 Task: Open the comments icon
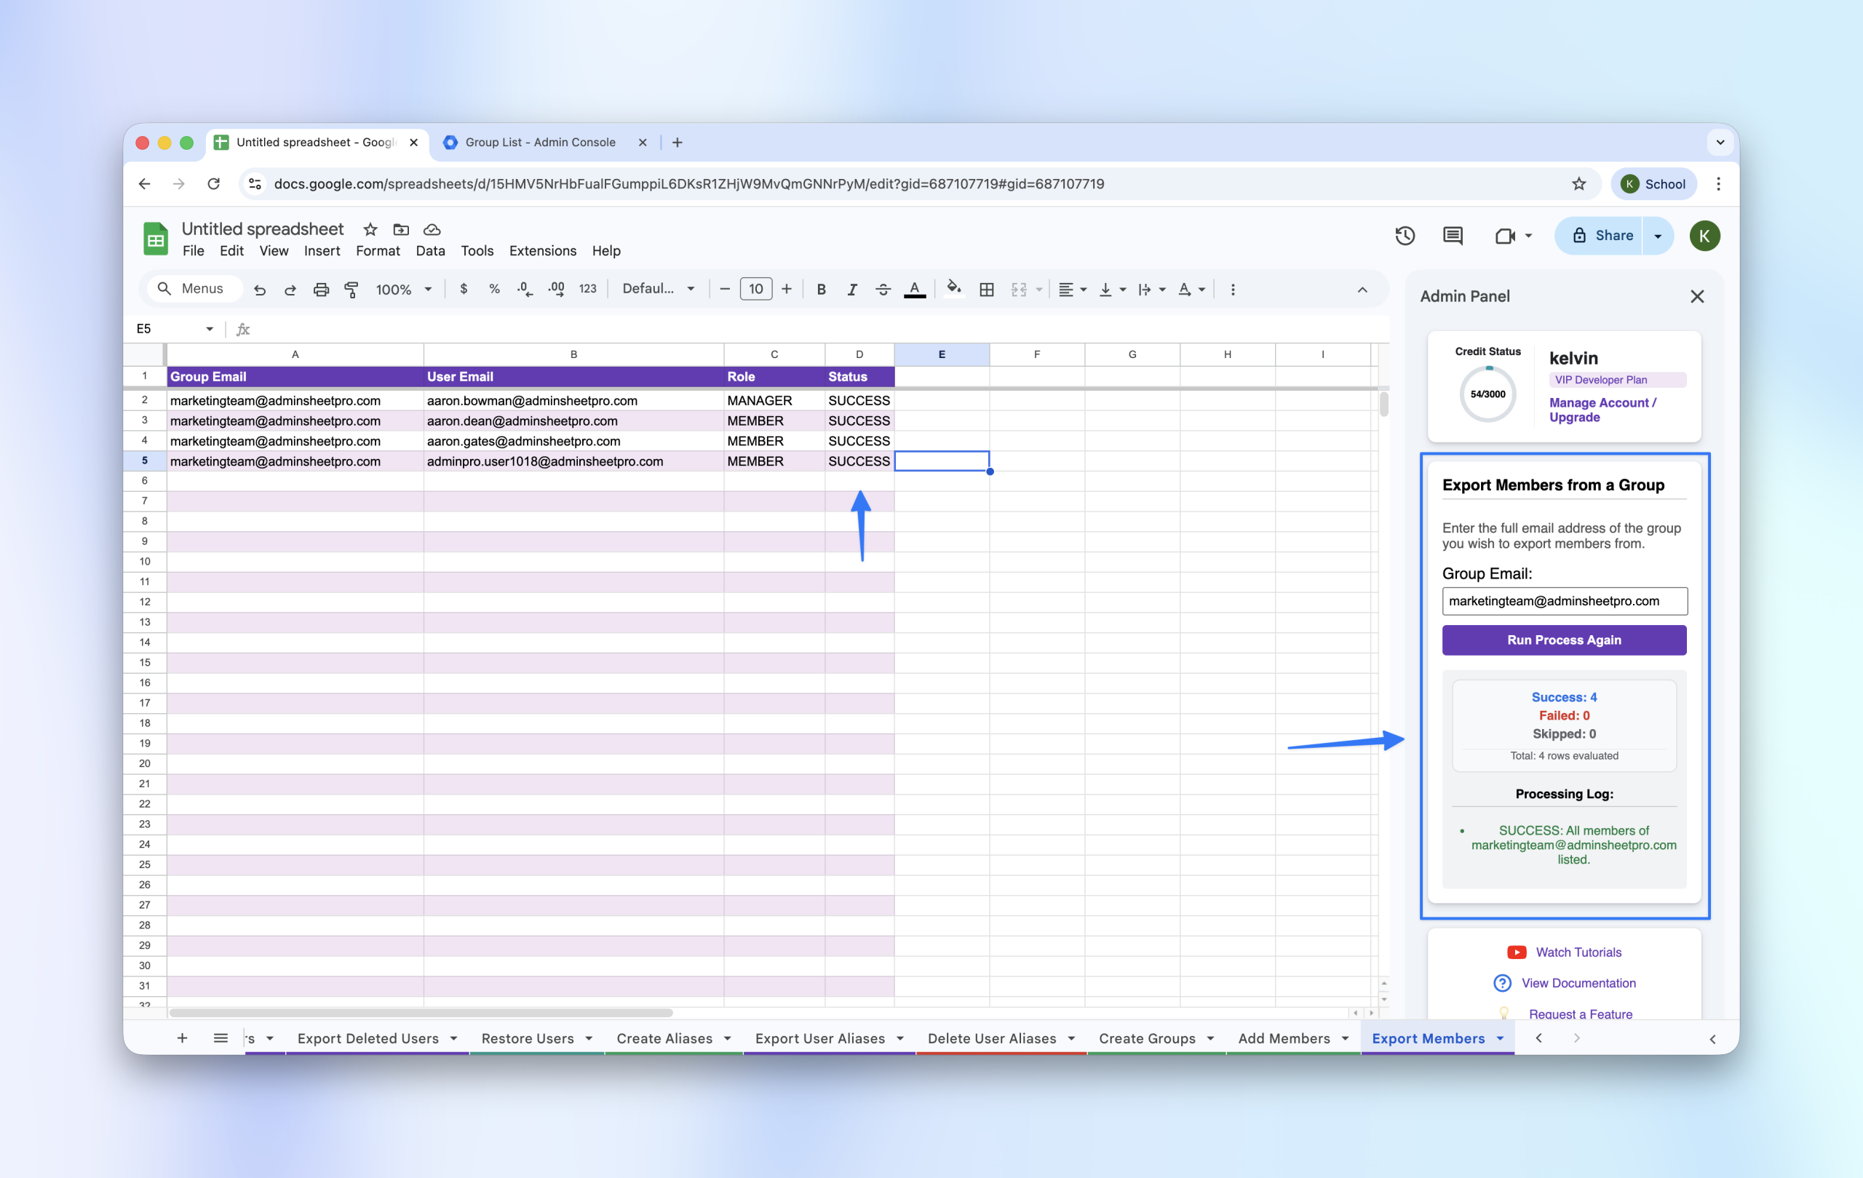[x=1452, y=236]
